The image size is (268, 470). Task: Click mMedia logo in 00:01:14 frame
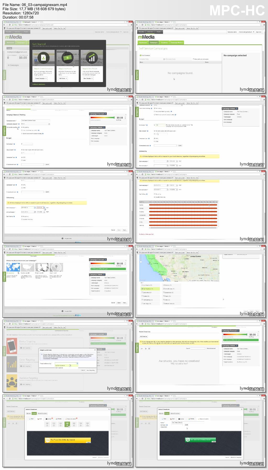(x=146, y=37)
